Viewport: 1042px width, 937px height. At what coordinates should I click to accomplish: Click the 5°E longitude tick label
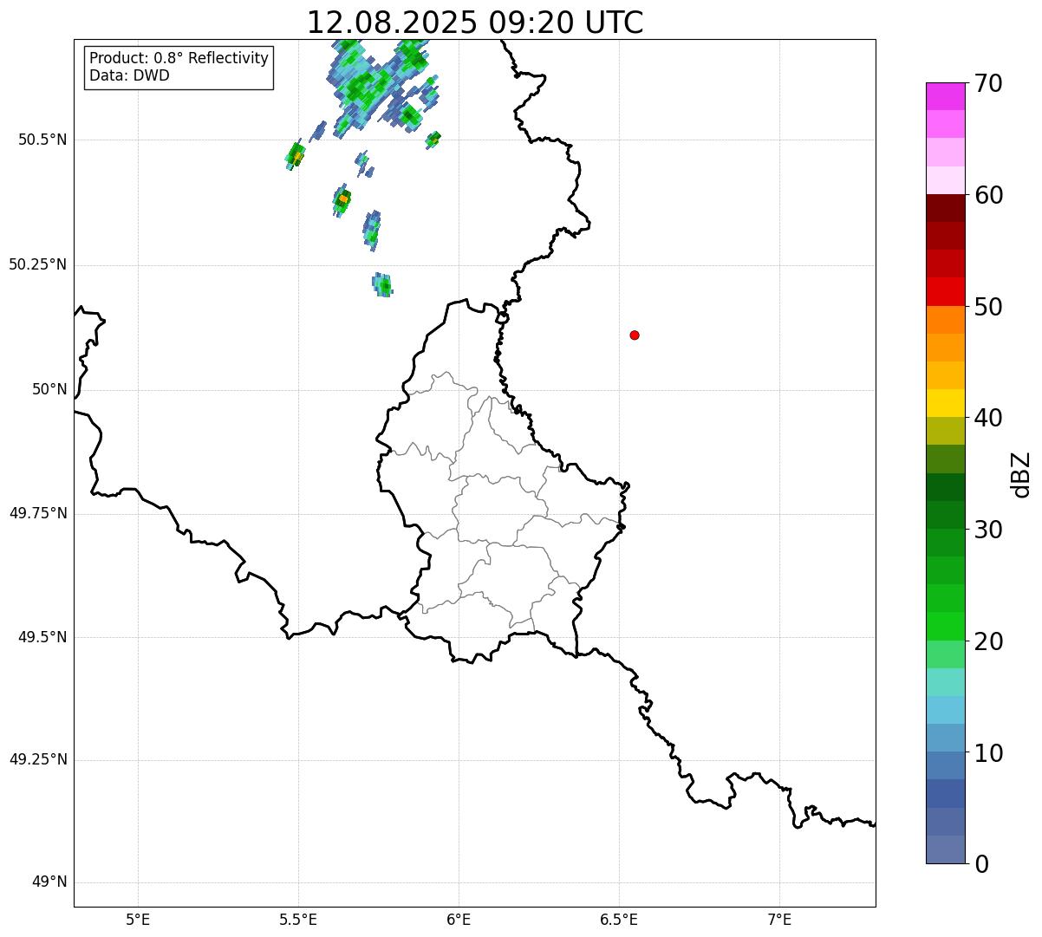coord(138,919)
